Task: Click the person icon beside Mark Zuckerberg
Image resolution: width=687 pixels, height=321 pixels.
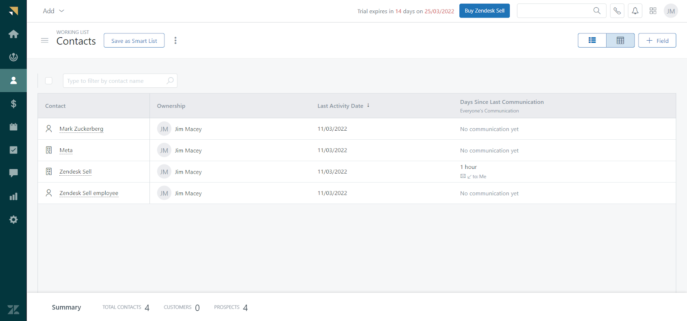Action: point(49,129)
